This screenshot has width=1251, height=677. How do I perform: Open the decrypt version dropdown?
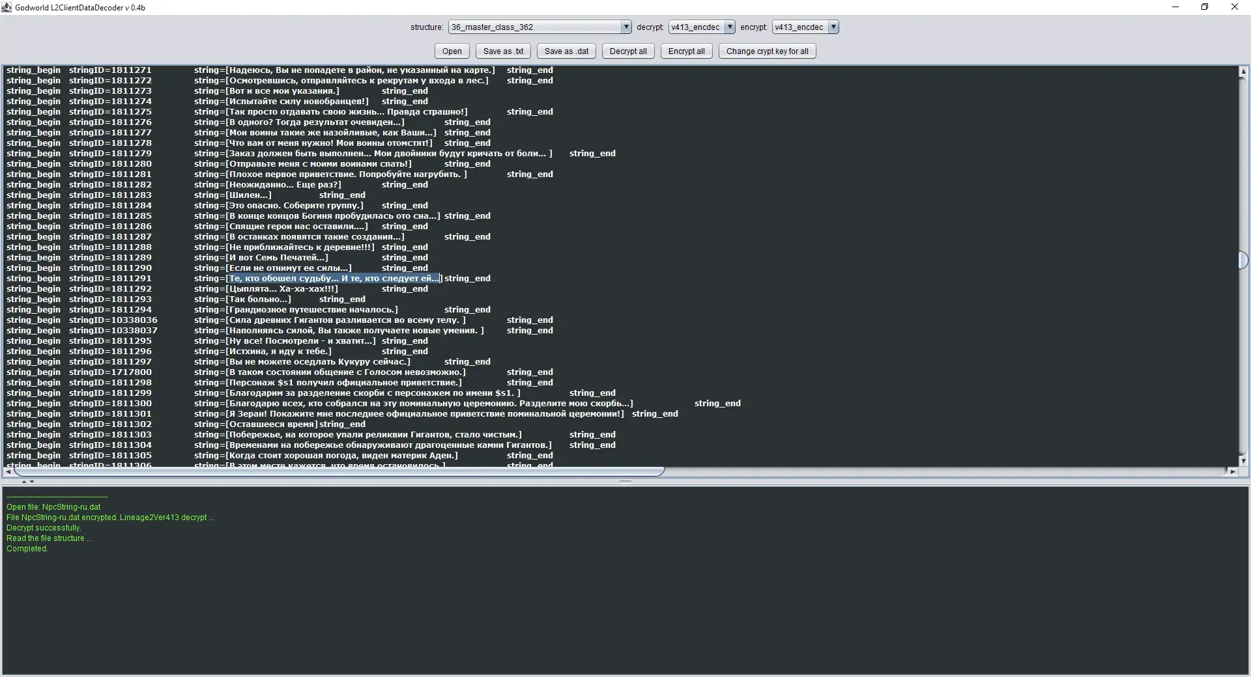(x=730, y=27)
